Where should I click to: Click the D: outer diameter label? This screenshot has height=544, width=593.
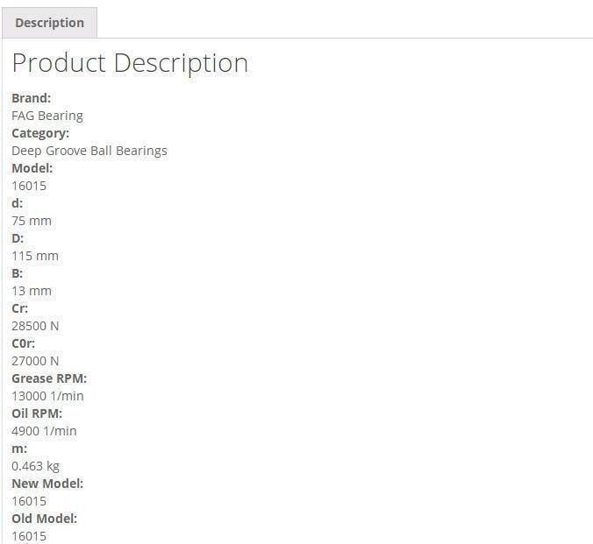pyautogui.click(x=18, y=238)
